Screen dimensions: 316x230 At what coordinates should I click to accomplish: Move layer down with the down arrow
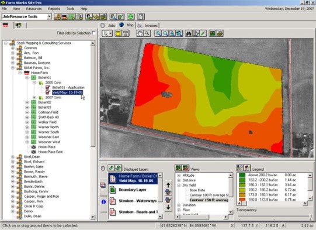[168, 207]
